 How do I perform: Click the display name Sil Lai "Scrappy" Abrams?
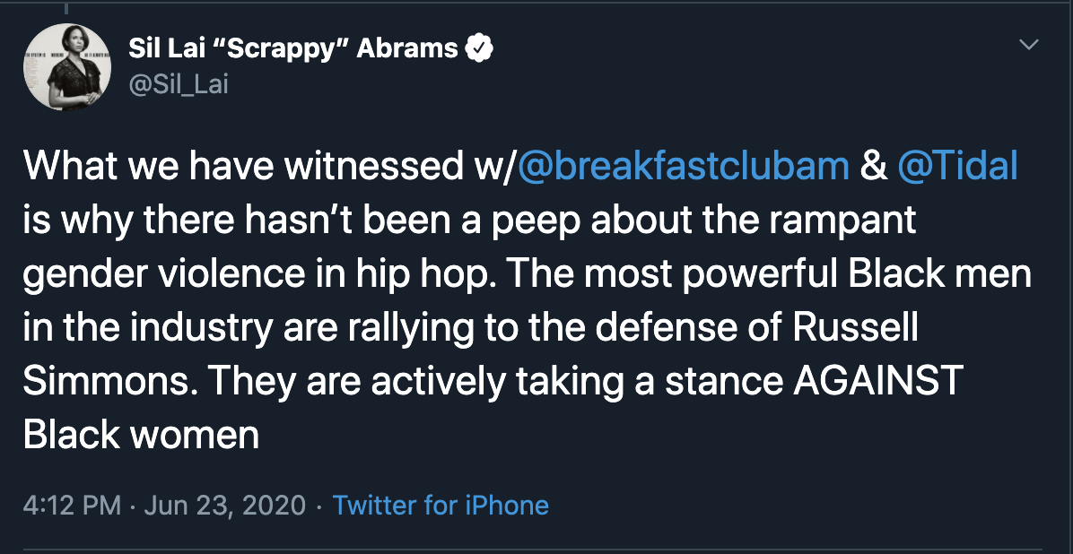pyautogui.click(x=292, y=48)
